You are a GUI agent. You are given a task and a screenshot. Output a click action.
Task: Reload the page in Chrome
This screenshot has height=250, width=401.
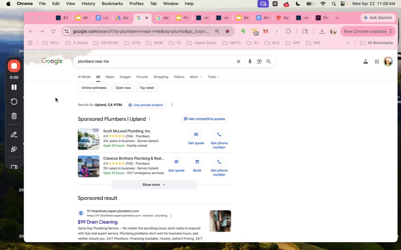click(x=53, y=31)
